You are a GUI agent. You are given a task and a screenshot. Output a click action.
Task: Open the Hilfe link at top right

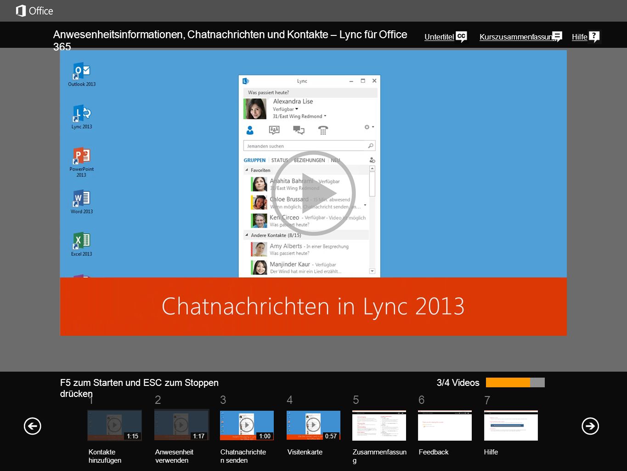pyautogui.click(x=579, y=37)
